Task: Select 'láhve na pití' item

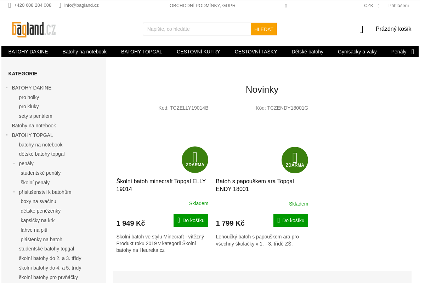Action: pyautogui.click(x=34, y=230)
